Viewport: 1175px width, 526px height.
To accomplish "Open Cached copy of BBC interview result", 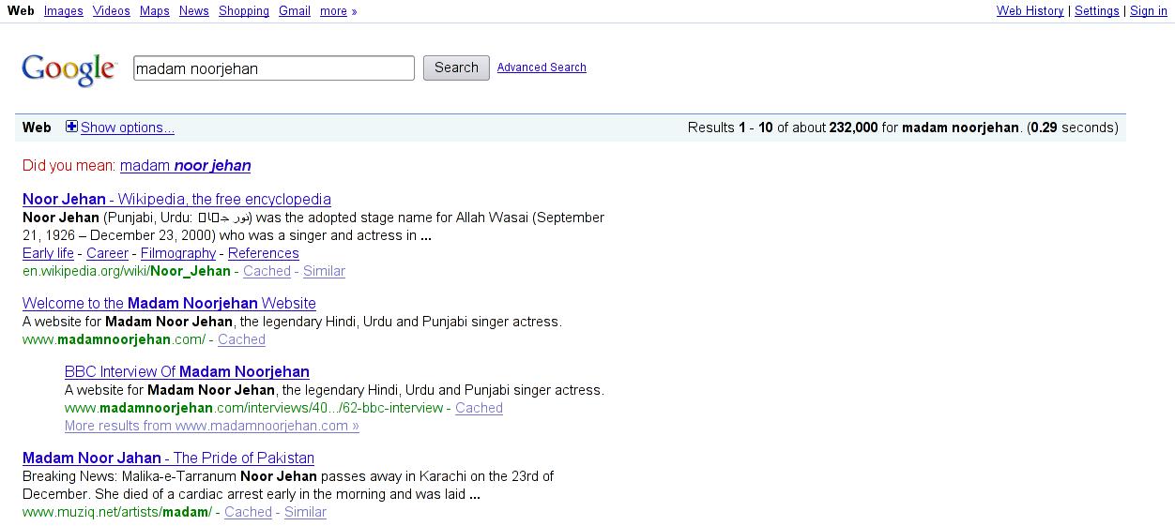I will [x=479, y=408].
